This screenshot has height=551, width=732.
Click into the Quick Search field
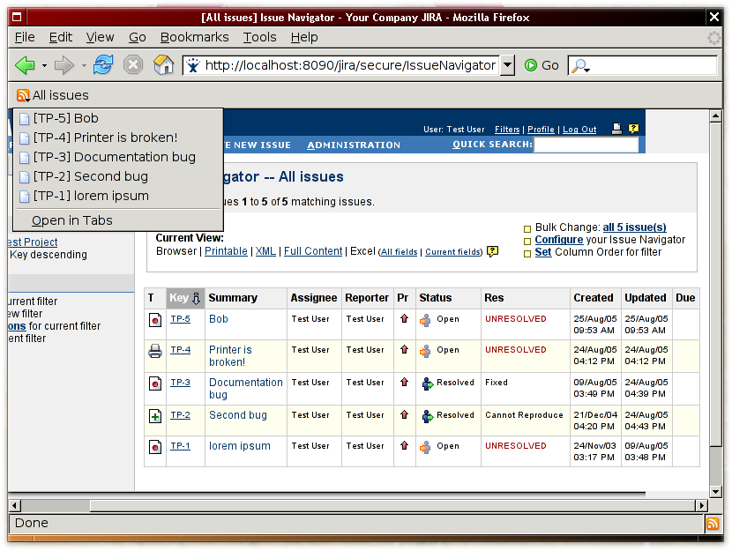(586, 145)
